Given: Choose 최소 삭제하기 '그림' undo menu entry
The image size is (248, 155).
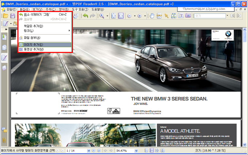Looking at the screenshot, I should (x=45, y=15).
